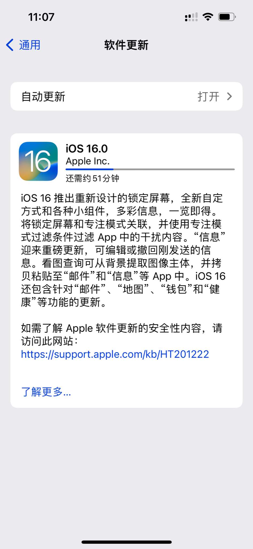Tap the download progress bar
The height and width of the screenshot is (549, 253).
click(150, 169)
